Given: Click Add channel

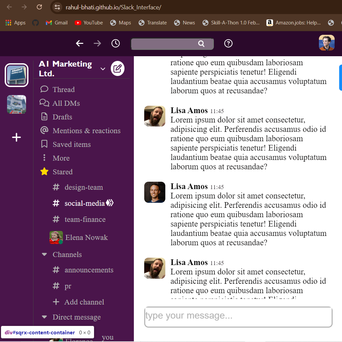Looking at the screenshot, I should tap(84, 302).
